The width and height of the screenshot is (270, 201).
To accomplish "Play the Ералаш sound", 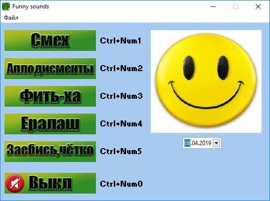I will [x=50, y=124].
